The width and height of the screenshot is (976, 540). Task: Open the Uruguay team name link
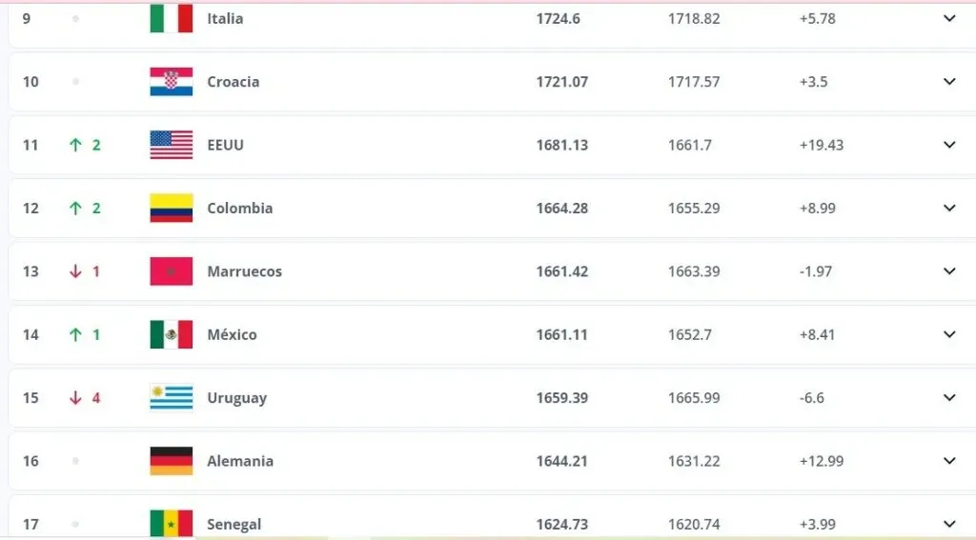(x=236, y=398)
